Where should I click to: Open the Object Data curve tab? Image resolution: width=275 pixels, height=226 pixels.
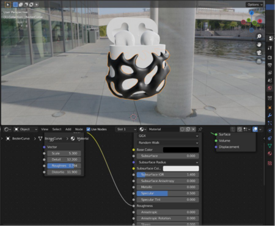tap(270, 145)
